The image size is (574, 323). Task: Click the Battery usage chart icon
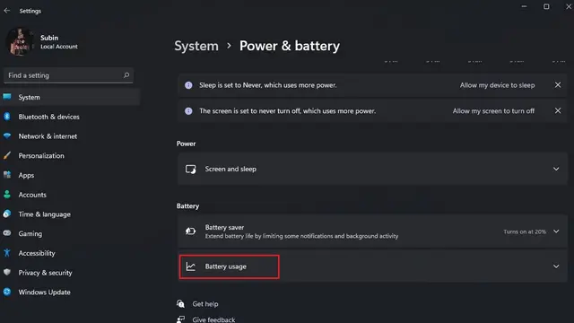[191, 266]
